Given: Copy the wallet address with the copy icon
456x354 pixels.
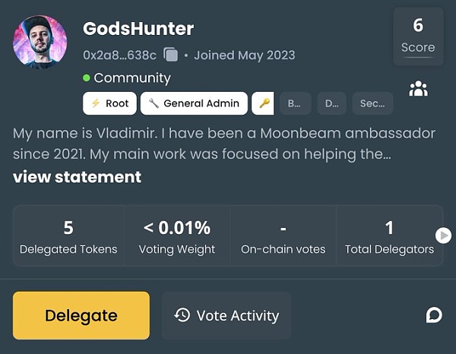Looking at the screenshot, I should [171, 55].
